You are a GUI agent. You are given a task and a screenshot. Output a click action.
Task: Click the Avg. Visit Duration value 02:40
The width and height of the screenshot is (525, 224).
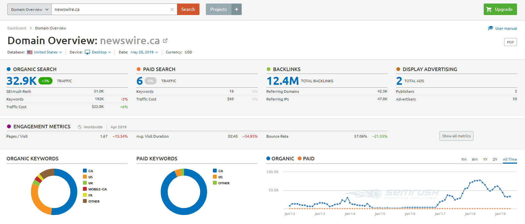(x=233, y=136)
